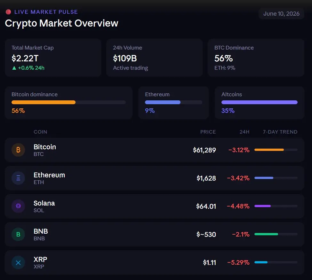Screen dimensions: 312x280
Task: Click Solana price $64.01
Action: pyautogui.click(x=206, y=206)
